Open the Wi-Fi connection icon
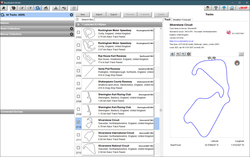 pos(216,8)
